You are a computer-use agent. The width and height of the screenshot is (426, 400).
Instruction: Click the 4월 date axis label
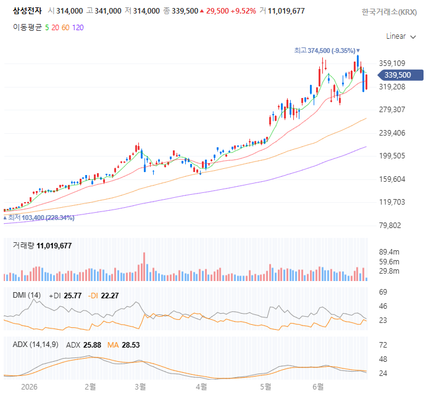click(x=201, y=386)
